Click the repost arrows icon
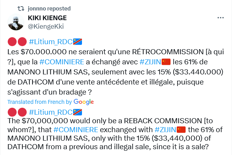 (21, 9)
